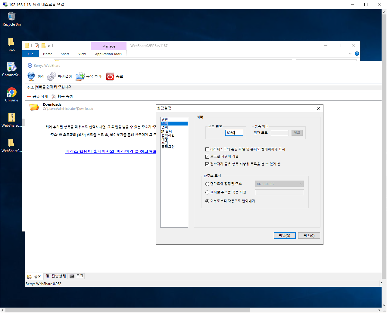Open quick access toolbar dropdown arrow
The image size is (387, 313).
click(x=49, y=46)
